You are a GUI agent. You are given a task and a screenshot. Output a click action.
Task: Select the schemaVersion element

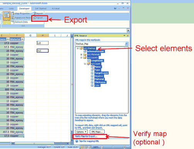coord(96,51)
